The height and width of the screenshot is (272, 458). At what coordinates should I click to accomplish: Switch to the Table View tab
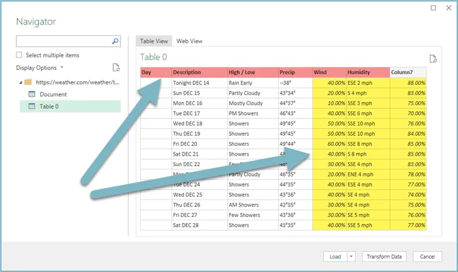pyautogui.click(x=154, y=41)
